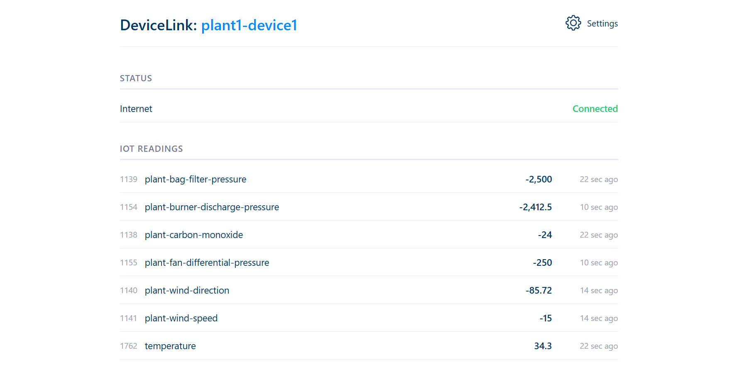
Task: Open the temperature reading entry
Action: pyautogui.click(x=170, y=346)
